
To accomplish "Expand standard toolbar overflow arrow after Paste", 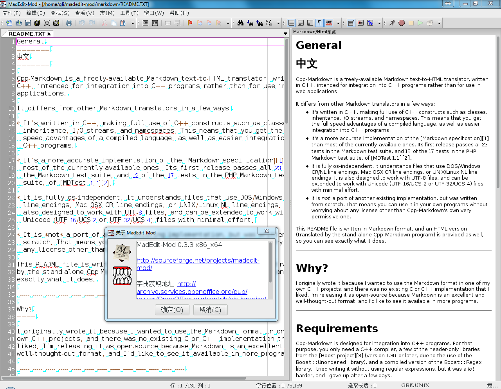I will pyautogui.click(x=133, y=23).
